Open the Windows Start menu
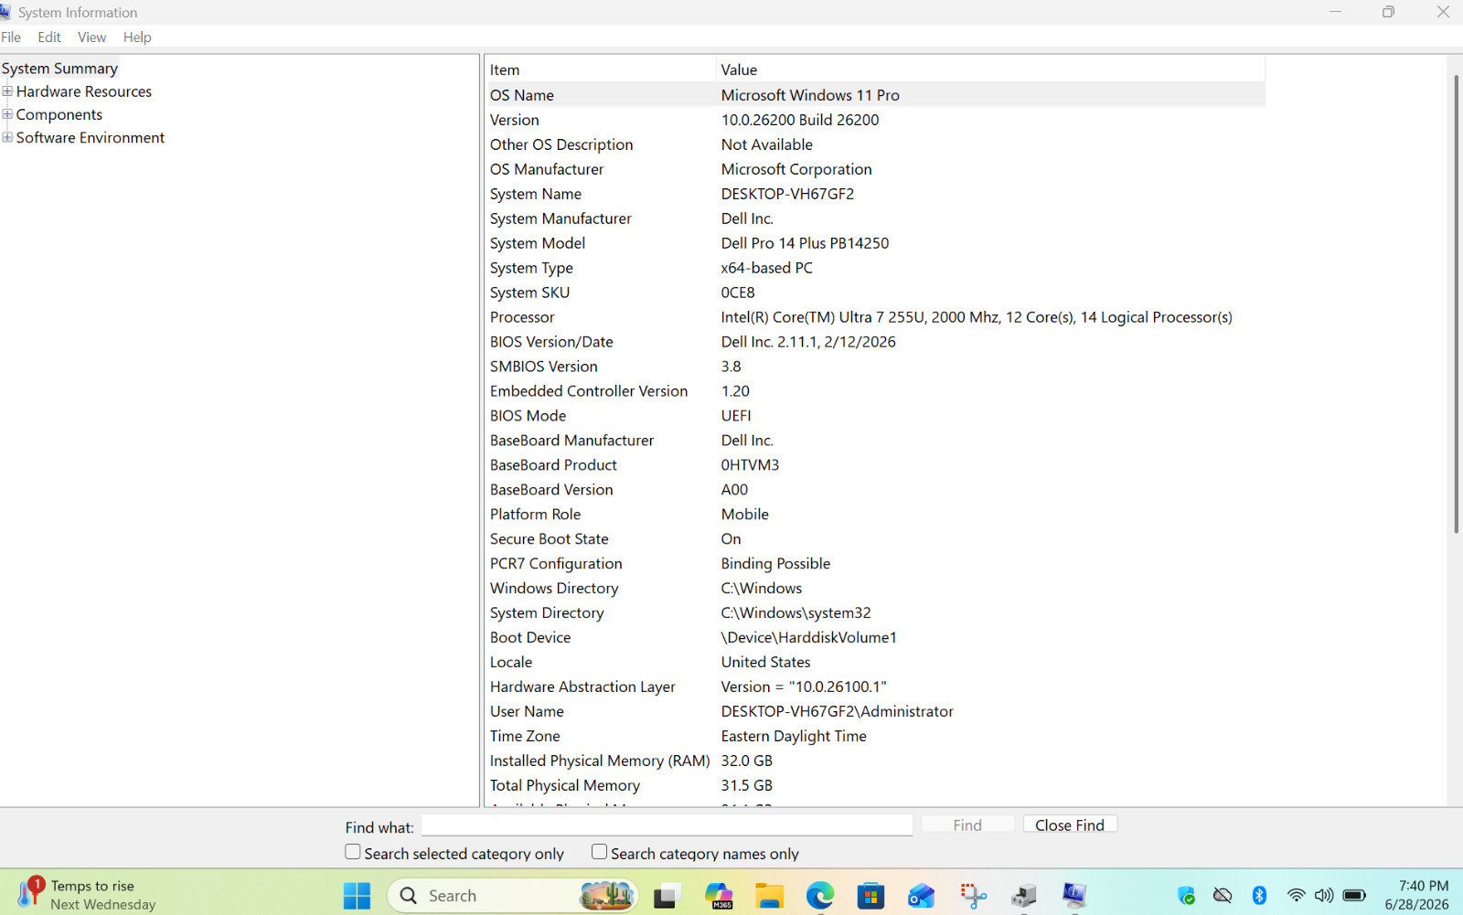Screen dimensions: 1463x915 357,896
